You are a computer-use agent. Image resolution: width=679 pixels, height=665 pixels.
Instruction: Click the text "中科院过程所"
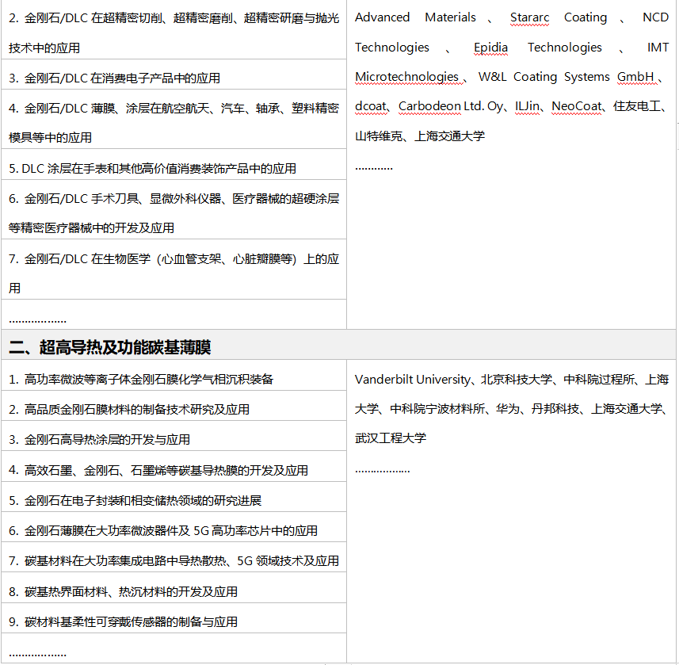pos(599,380)
